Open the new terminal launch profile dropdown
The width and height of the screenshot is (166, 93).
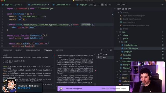pyautogui.click(x=104, y=50)
